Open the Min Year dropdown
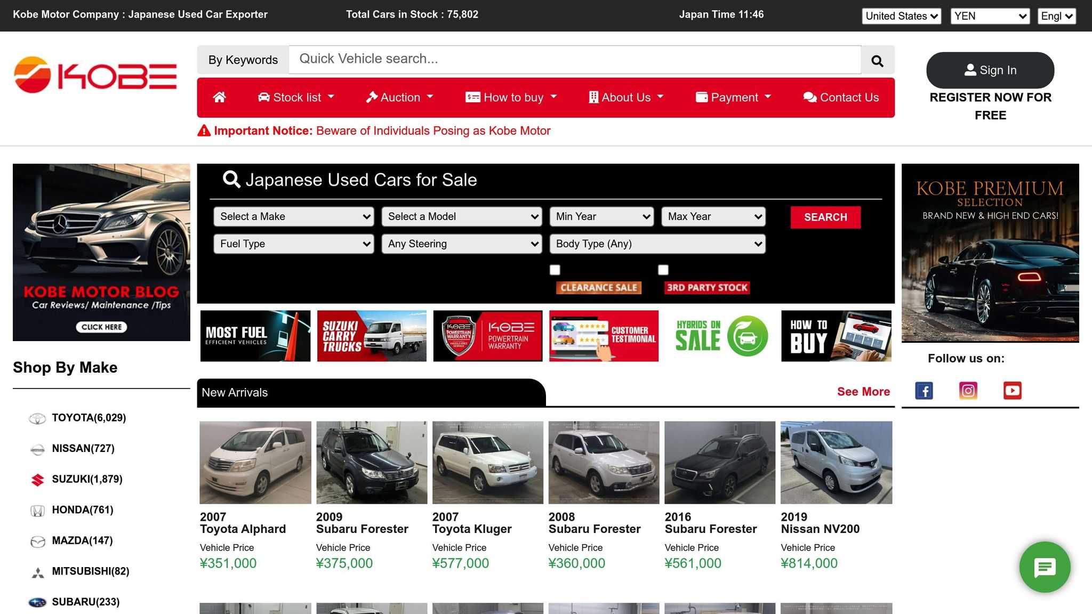The height and width of the screenshot is (614, 1092). 601,216
